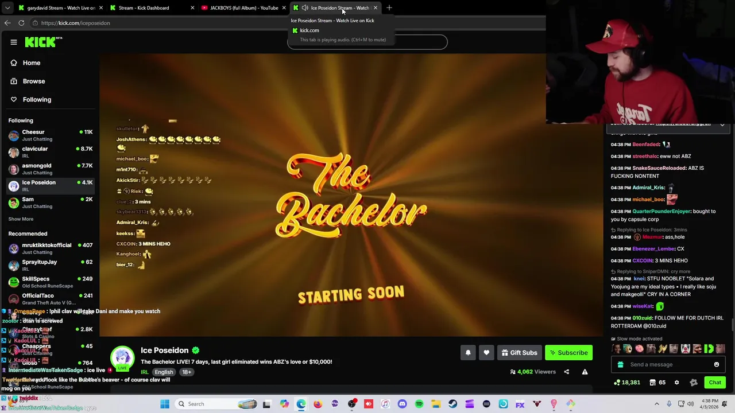
Task: Open Sam channel in Following list
Action: point(51,202)
